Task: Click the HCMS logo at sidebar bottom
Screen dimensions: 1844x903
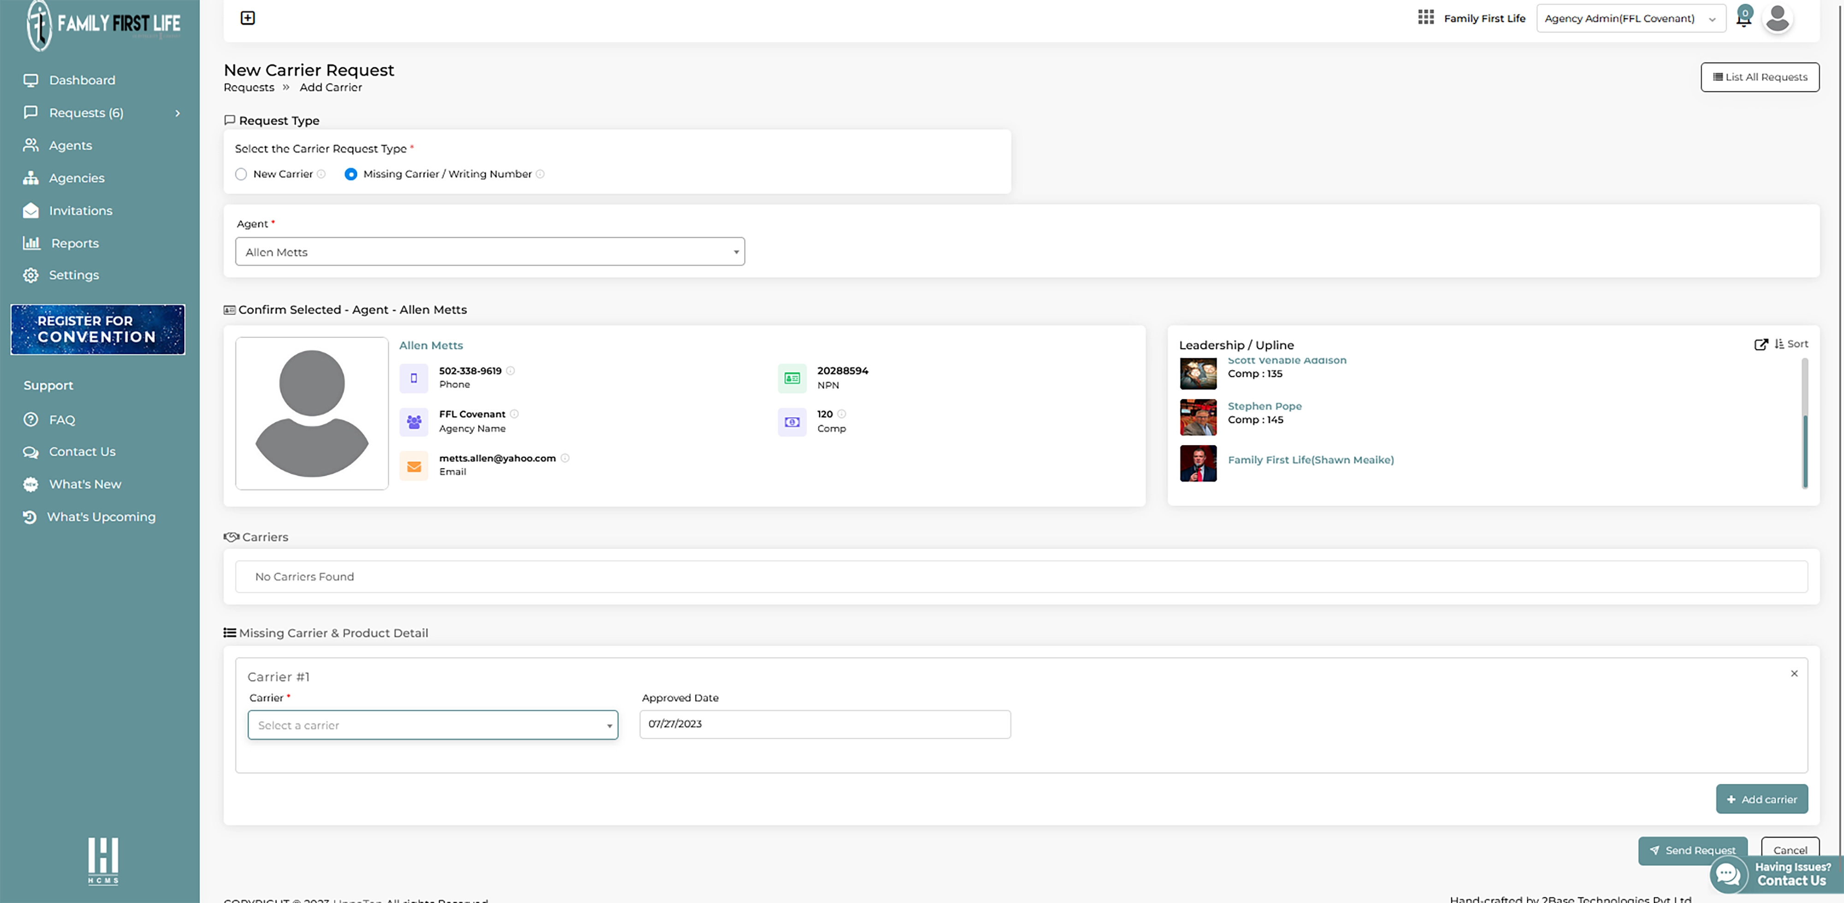Action: pyautogui.click(x=103, y=861)
